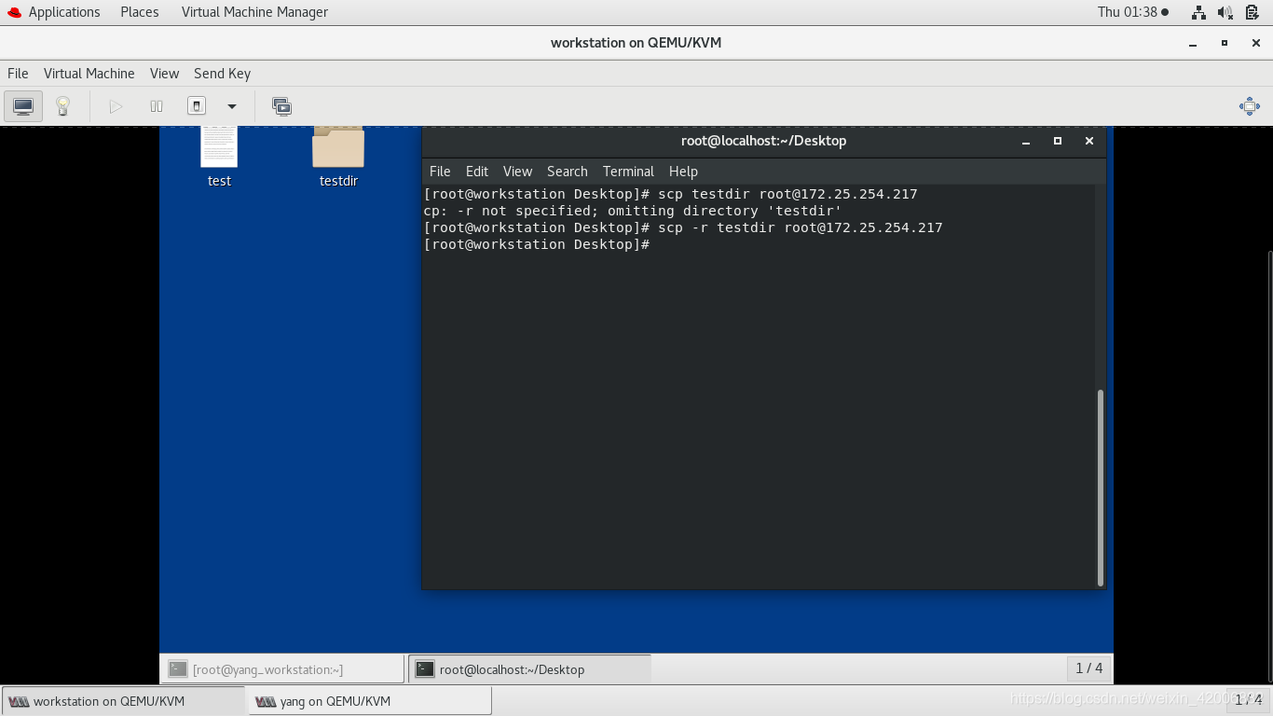Open the volume icon in top bar
Screen dimensions: 1273x716
point(1225,12)
